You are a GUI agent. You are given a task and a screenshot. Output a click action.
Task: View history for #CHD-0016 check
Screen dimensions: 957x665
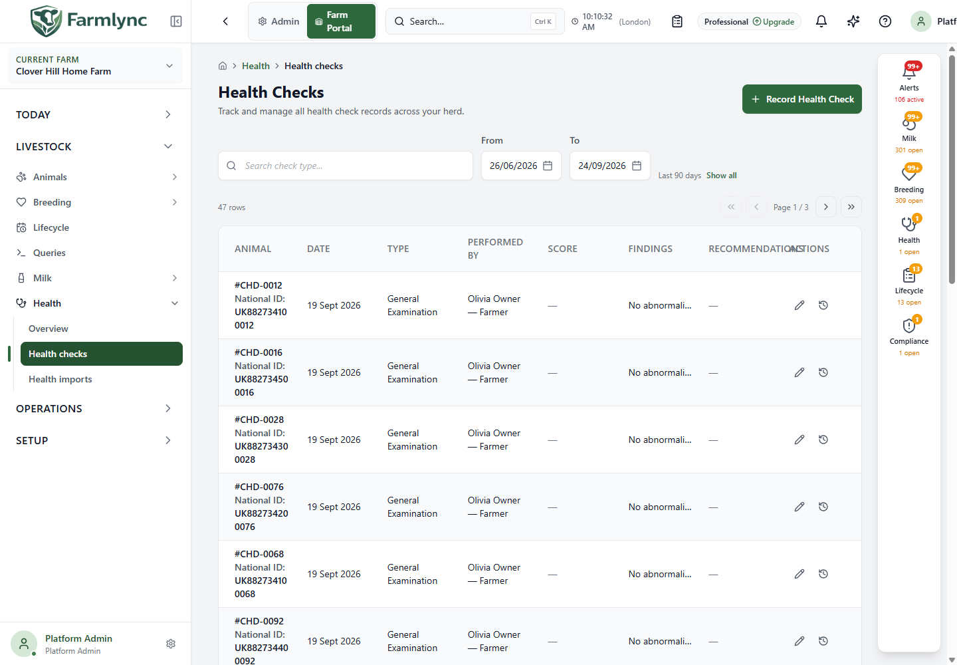(x=823, y=372)
